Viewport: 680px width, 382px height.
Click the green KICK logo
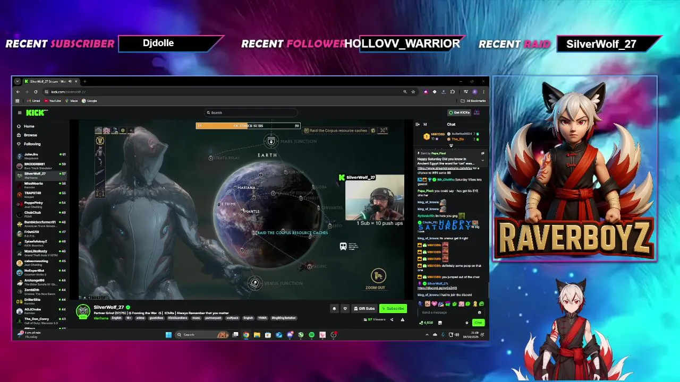[x=36, y=112]
